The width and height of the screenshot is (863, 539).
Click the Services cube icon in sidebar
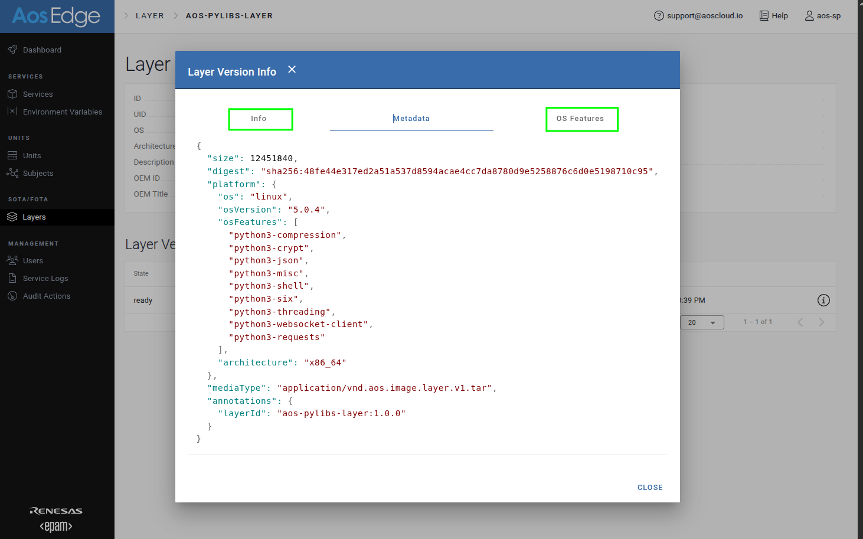[12, 94]
